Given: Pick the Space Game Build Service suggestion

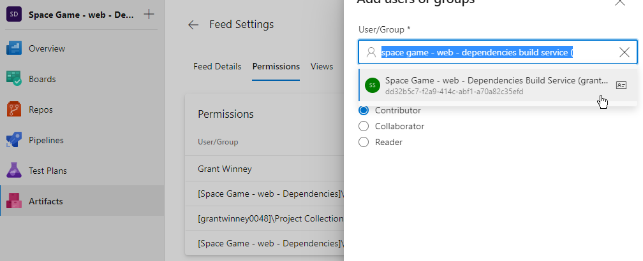Looking at the screenshot, I should click(x=485, y=85).
